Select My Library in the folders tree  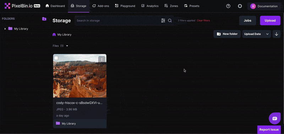(21, 29)
